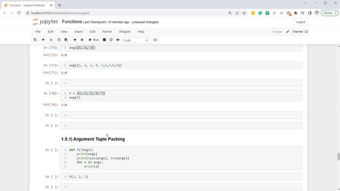Save the notebook with the floppy disk icon
340x191 pixels.
click(x=35, y=40)
